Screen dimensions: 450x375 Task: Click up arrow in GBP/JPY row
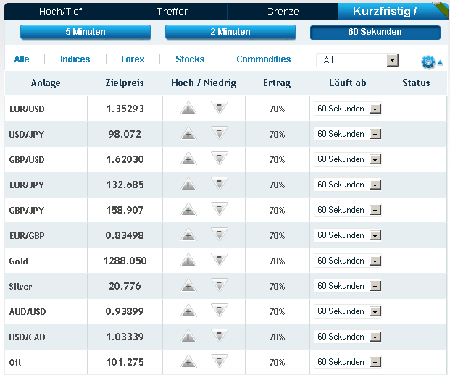188,209
